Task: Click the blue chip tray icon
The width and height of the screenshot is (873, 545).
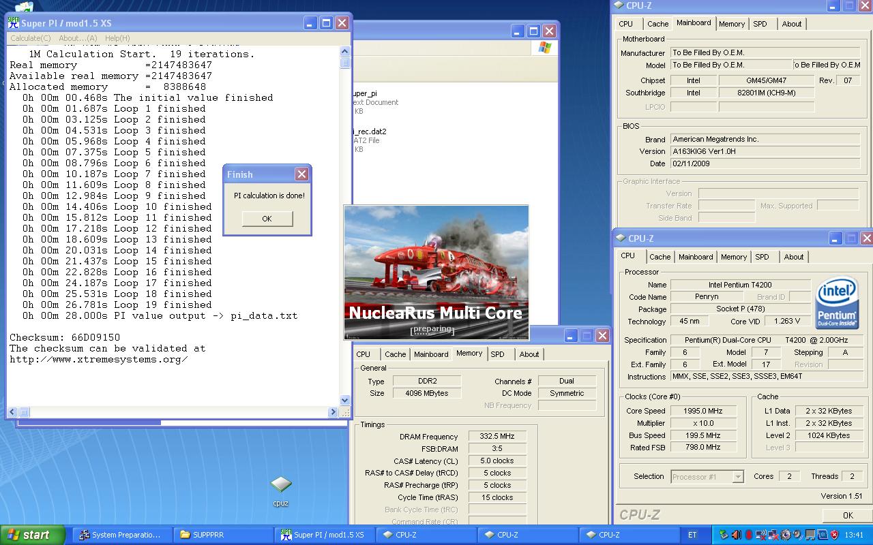Action: pos(823,535)
